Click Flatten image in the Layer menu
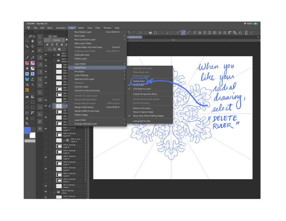The height and width of the screenshot is (221, 286). tap(81, 115)
